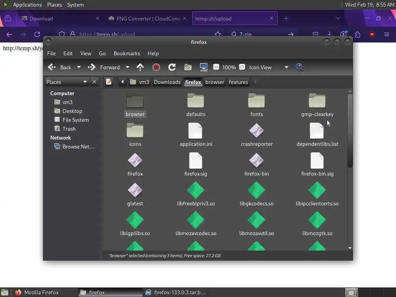Switch to firefox-133.0.3.tar.b... taskbar window
The width and height of the screenshot is (396, 297).
(x=176, y=292)
